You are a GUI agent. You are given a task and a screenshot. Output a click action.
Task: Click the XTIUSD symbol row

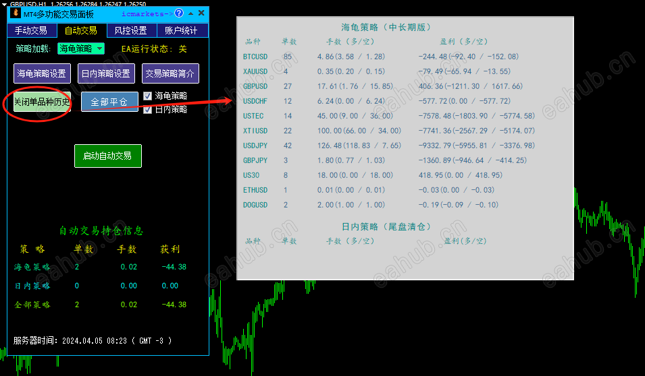tap(255, 131)
